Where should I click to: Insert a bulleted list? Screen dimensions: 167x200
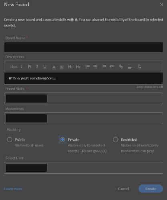coord(95,67)
